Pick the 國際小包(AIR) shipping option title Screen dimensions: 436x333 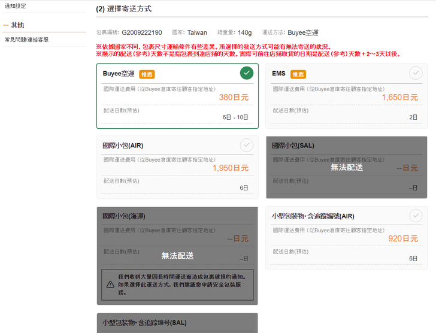123,146
